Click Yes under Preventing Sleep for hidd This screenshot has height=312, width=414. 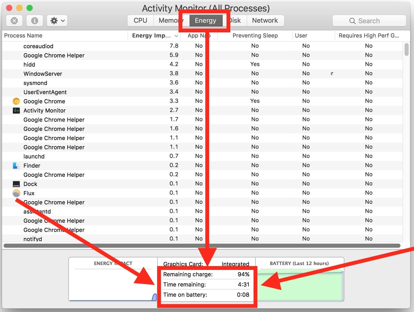pos(255,64)
